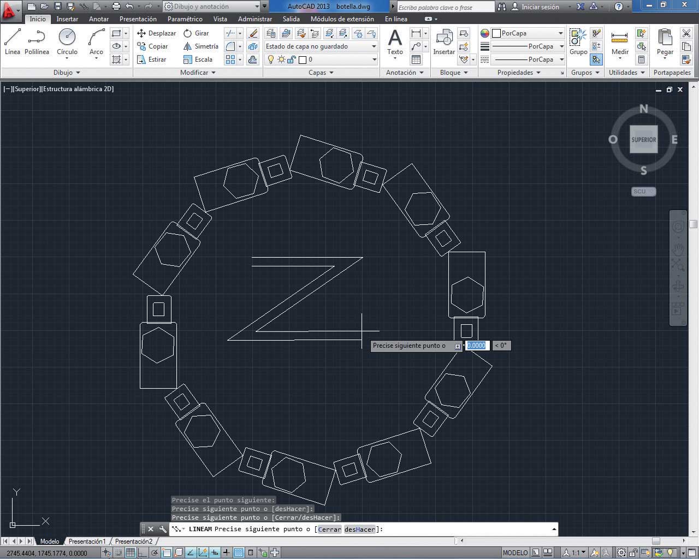This screenshot has width=699, height=559.
Task: Click the SUPERIOR face of the ViewCube
Action: [644, 140]
